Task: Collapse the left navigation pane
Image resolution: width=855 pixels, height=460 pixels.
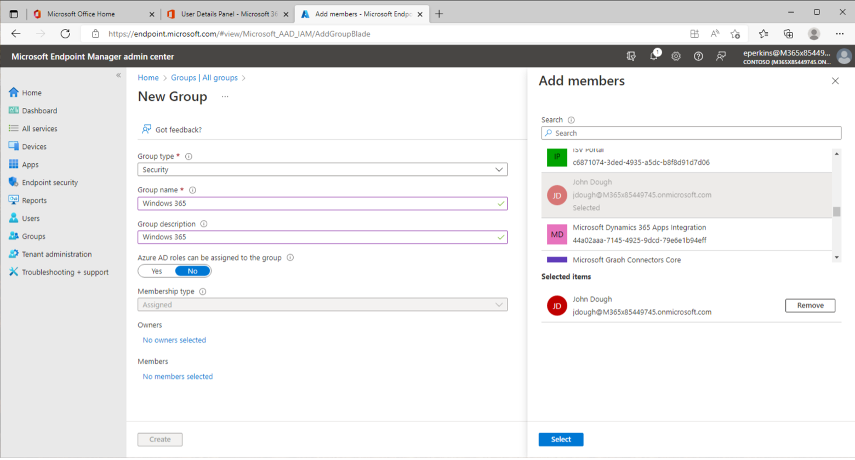Action: [118, 75]
